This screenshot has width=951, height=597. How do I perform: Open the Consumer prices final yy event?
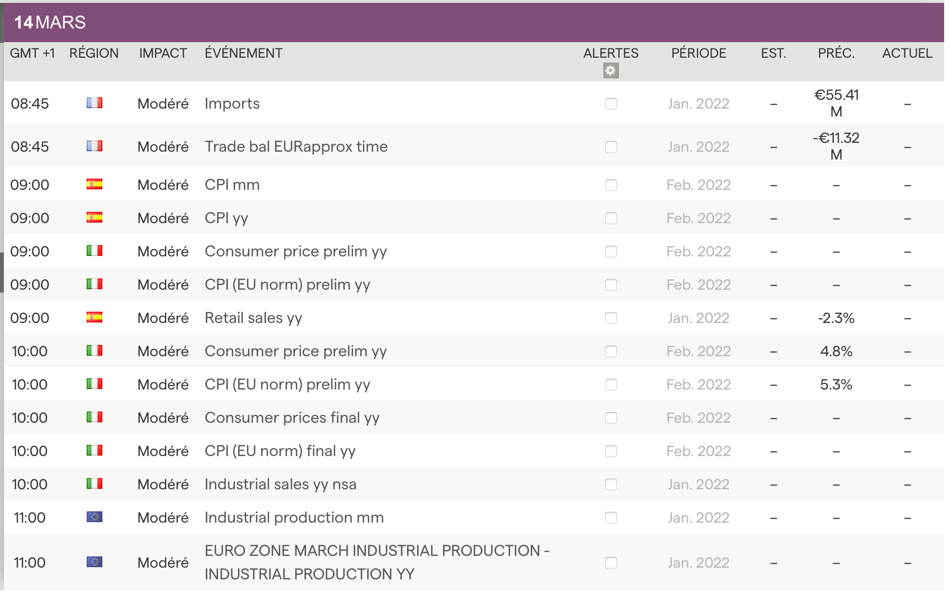pos(292,418)
